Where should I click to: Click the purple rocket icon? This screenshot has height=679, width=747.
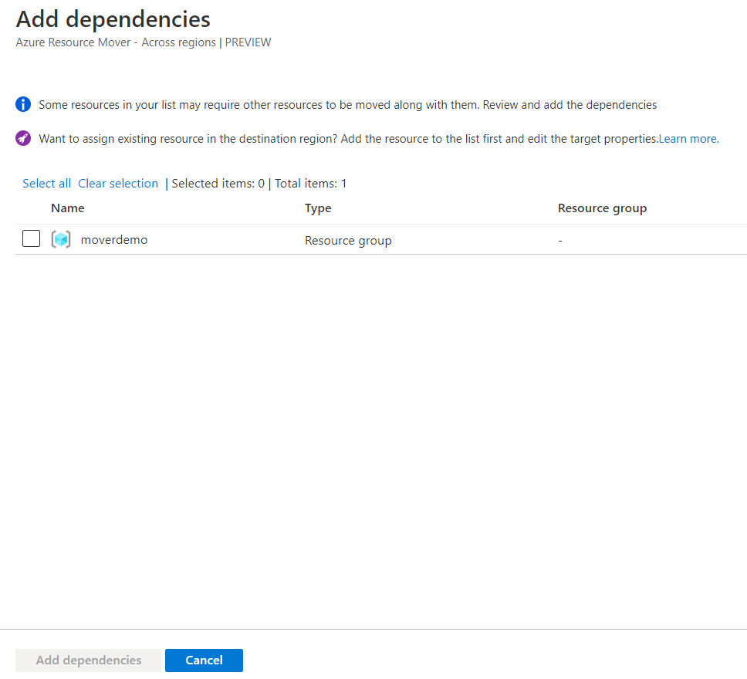point(23,138)
